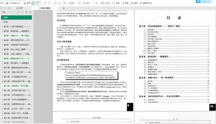Add a new tab with plus button
This screenshot has height=124, width=216.
[x=64, y=8]
